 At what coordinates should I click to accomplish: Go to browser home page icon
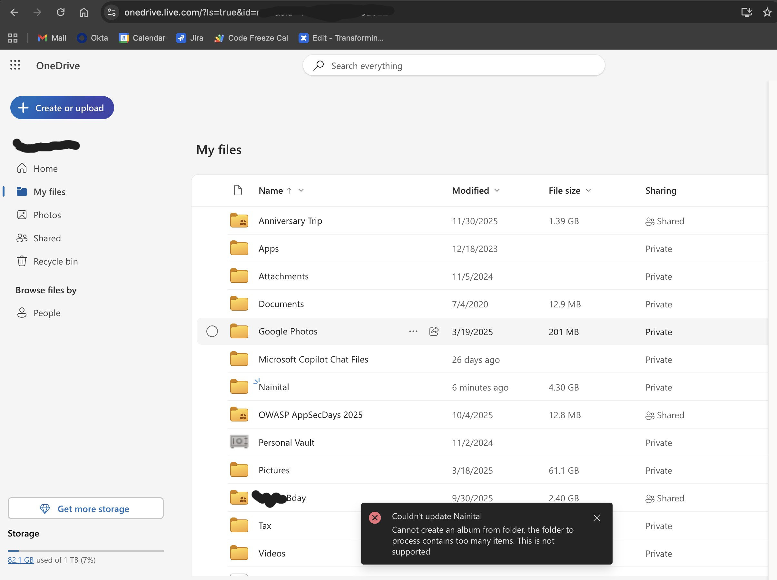[84, 12]
